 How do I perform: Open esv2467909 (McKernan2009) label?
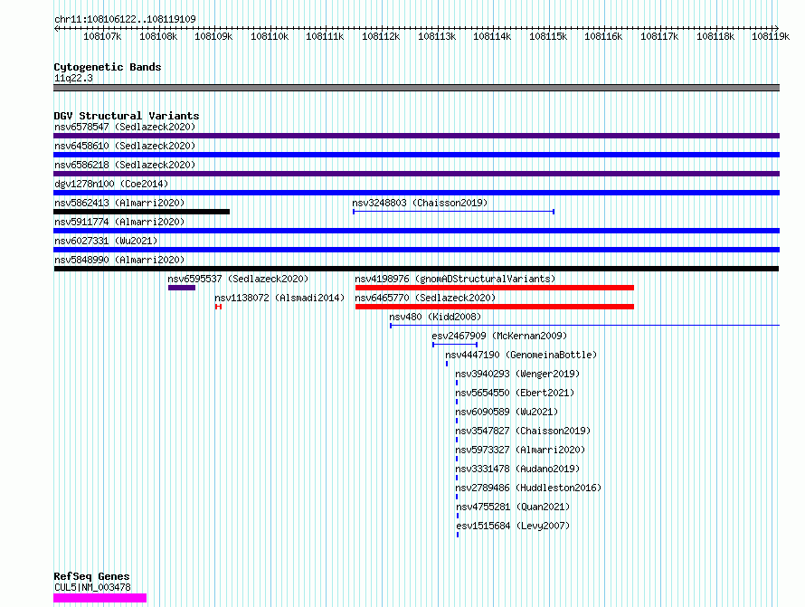click(499, 336)
